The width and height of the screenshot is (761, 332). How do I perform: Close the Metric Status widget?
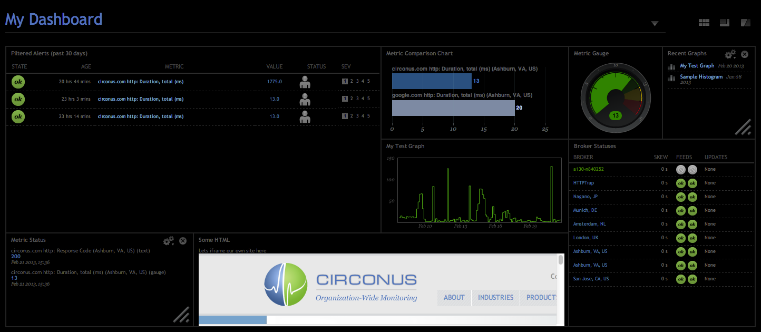183,241
